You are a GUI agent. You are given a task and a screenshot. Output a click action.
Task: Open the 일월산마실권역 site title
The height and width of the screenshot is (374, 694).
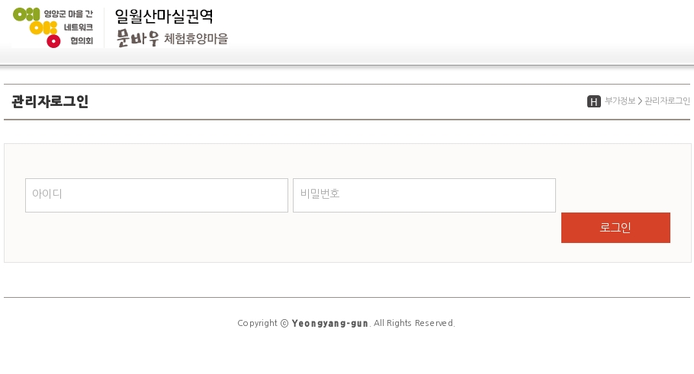tap(164, 16)
